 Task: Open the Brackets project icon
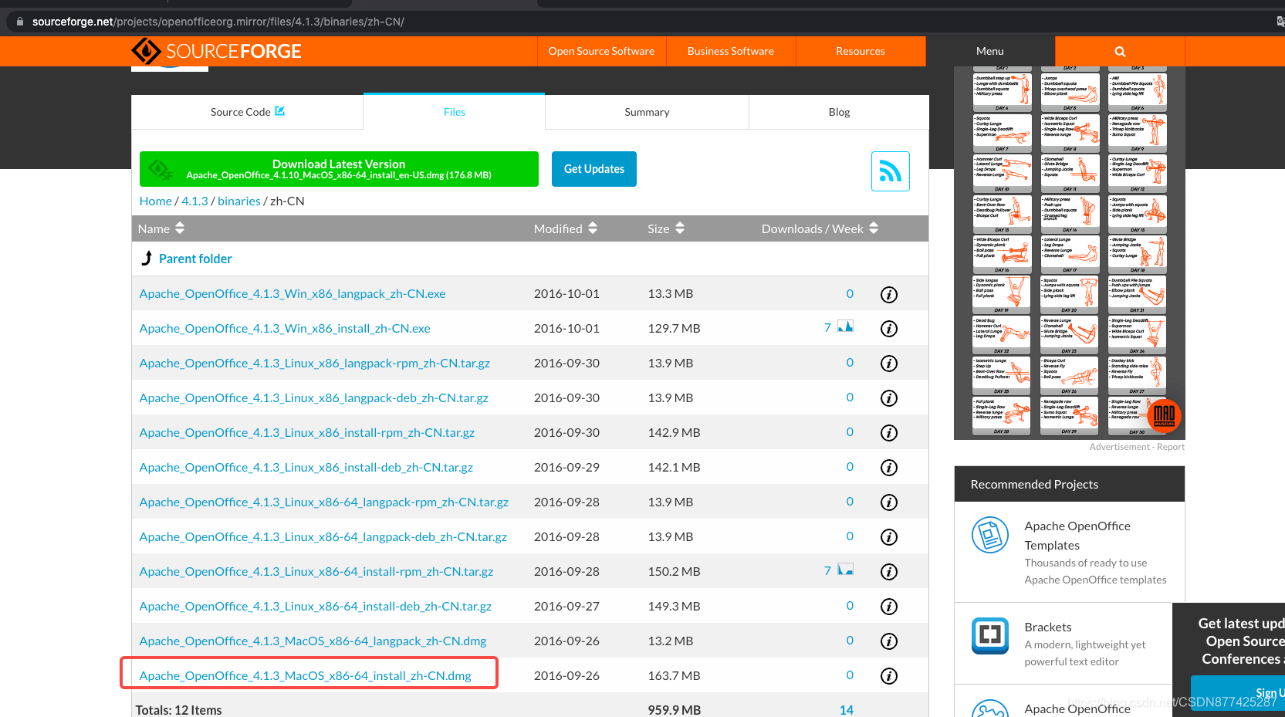(x=990, y=635)
